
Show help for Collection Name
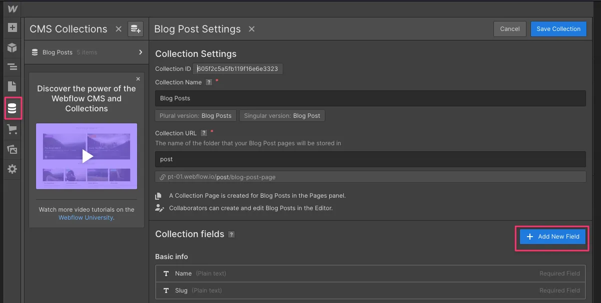(209, 82)
